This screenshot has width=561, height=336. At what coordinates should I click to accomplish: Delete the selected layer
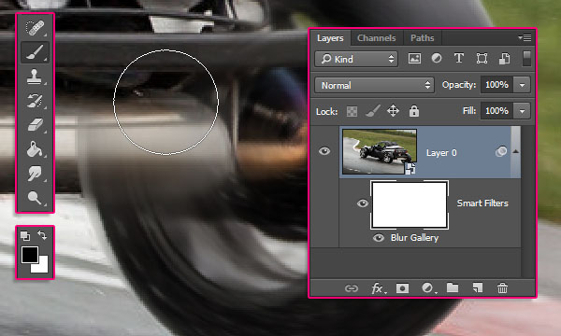click(x=502, y=287)
